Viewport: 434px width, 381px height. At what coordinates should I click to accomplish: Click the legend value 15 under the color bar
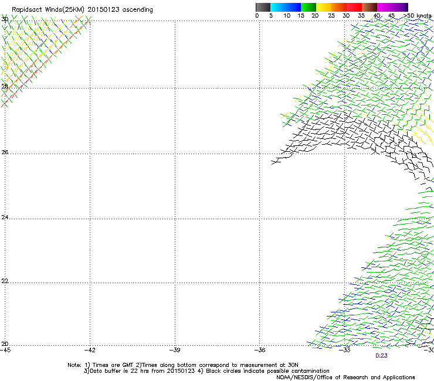click(301, 16)
